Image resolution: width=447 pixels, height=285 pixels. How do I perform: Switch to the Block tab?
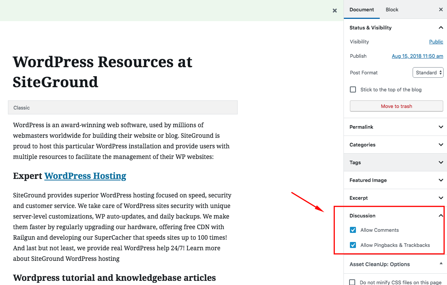392,9
